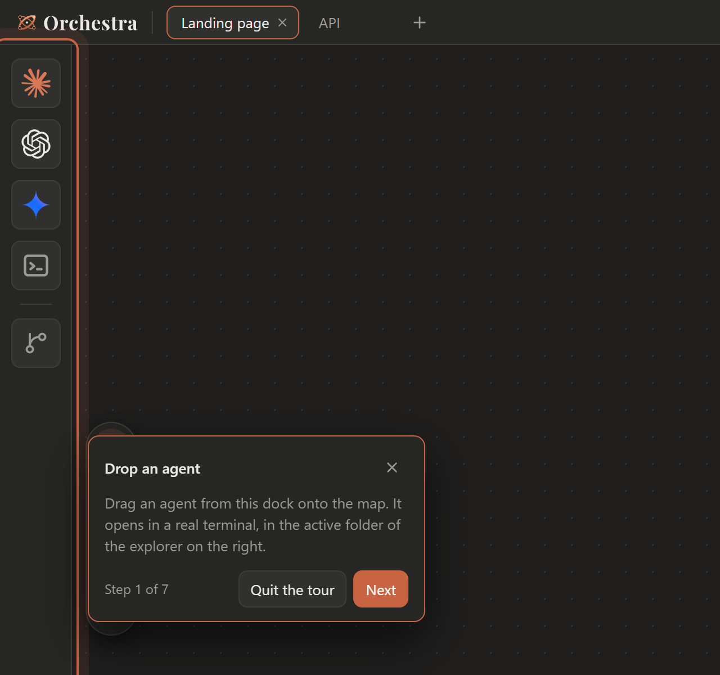This screenshot has width=720, height=675.
Task: Add a new tab with the plus button
Action: (x=420, y=22)
